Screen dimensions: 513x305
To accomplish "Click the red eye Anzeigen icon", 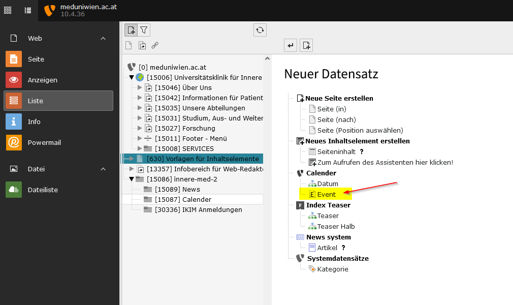I will click(14, 80).
